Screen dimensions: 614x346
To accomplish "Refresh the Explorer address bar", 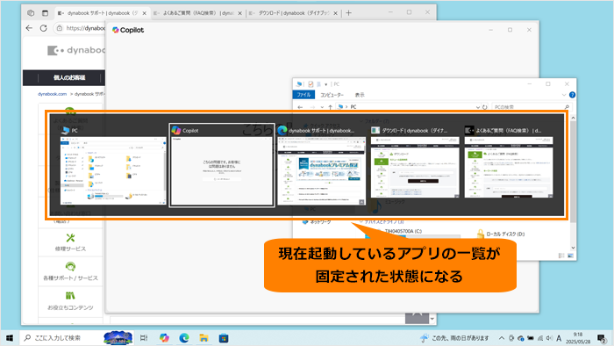I will [485, 107].
